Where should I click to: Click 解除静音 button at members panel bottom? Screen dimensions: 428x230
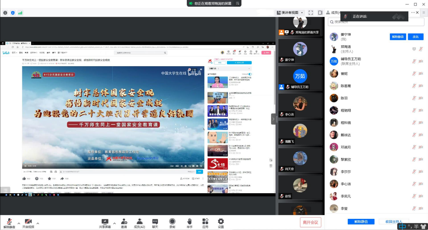tap(361, 222)
